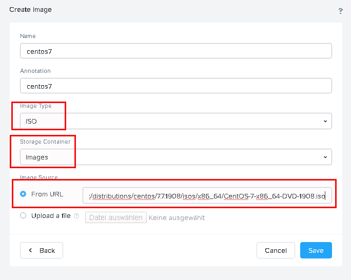Select the Upload a file radio option
Image resolution: width=351 pixels, height=280 pixels.
(x=23, y=215)
